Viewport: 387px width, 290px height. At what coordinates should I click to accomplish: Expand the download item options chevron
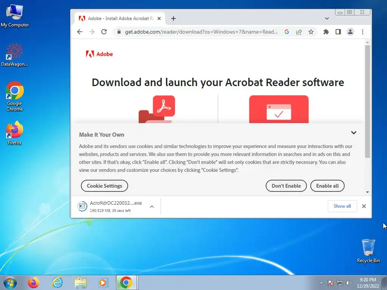click(152, 207)
